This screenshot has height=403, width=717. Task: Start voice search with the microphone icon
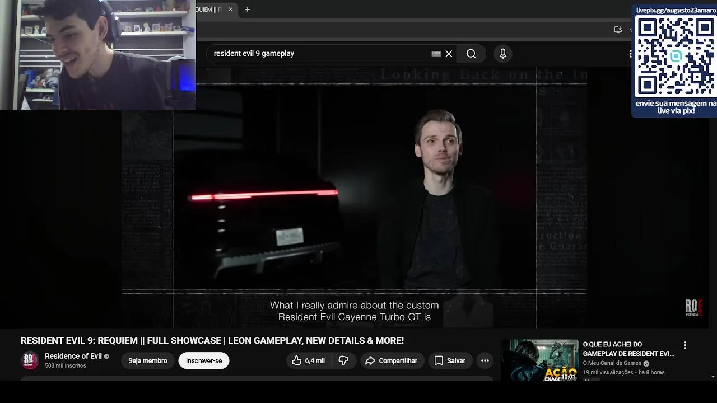click(502, 54)
